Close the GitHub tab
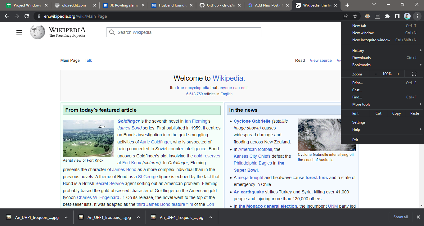Screen dimensions: 424x226 pyautogui.click(x=240, y=5)
